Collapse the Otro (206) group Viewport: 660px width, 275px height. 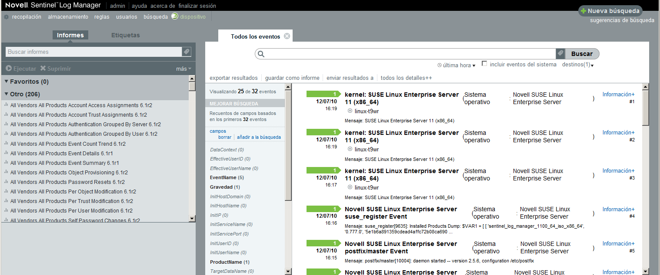pyautogui.click(x=7, y=94)
